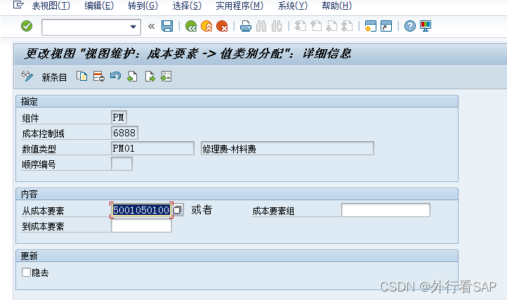The image size is (507, 300).
Task: Go to the first page icon
Action: 301,26
